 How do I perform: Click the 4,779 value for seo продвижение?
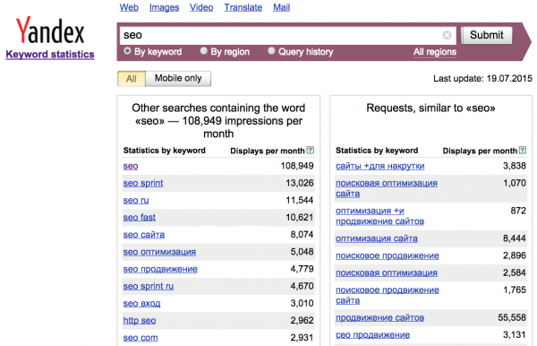tap(302, 269)
